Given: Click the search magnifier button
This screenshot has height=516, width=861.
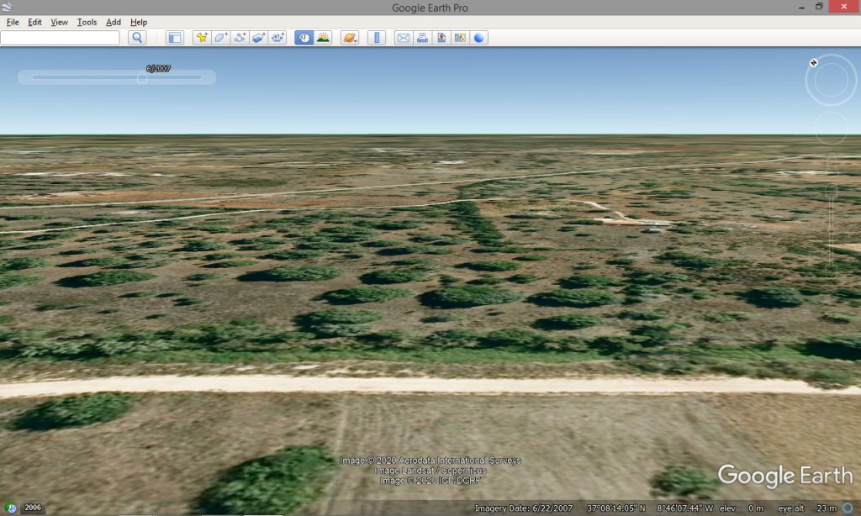Looking at the screenshot, I should tap(137, 38).
